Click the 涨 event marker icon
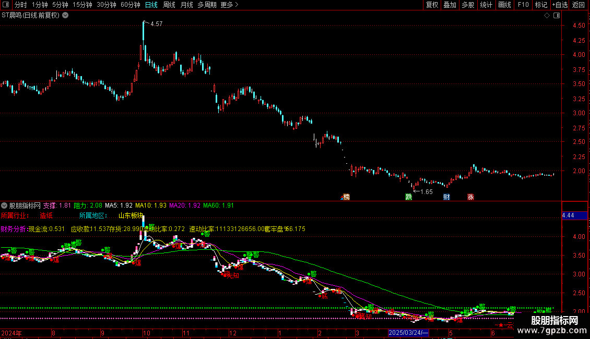Viewport: 590px width, 339px height. click(x=470, y=197)
